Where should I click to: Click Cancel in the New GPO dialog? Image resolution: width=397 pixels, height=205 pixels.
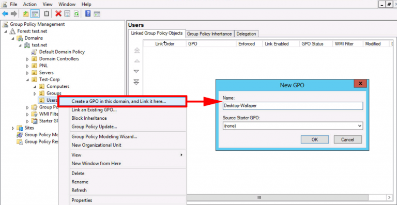point(347,139)
